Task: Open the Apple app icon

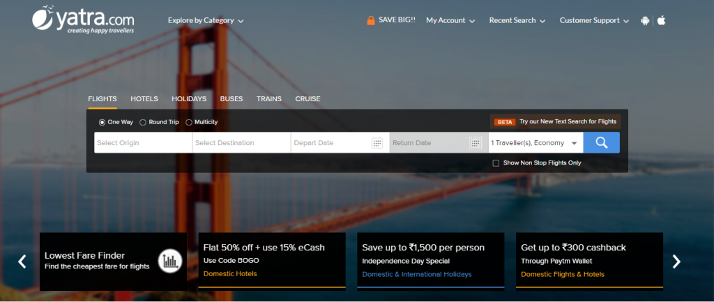Action: point(661,20)
